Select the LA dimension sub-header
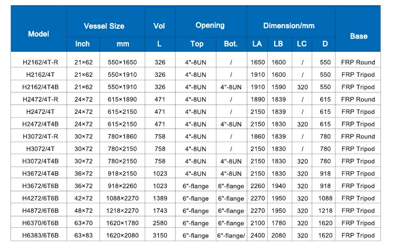This screenshot has height=243, width=393. click(x=257, y=44)
